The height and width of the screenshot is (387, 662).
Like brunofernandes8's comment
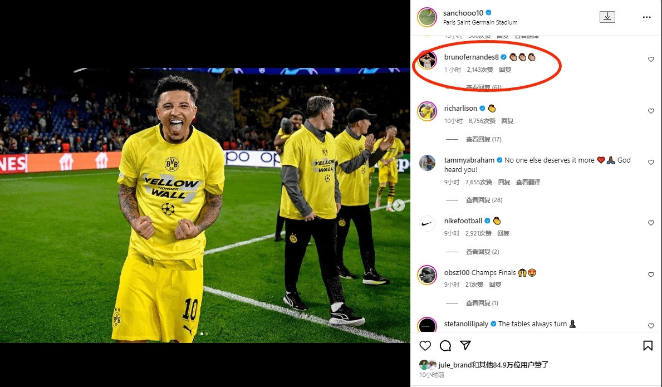click(651, 60)
